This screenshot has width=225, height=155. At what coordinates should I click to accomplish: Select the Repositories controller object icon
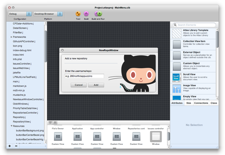(136, 136)
